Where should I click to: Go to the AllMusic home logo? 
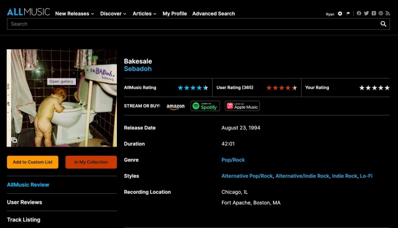coord(29,12)
